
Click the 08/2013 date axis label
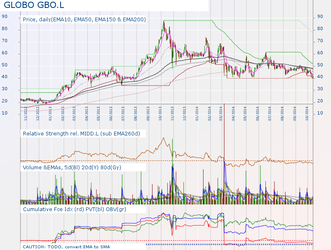click(x=135, y=114)
